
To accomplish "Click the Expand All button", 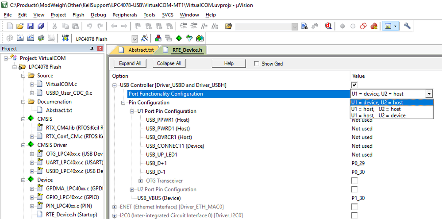I will 130,63.
